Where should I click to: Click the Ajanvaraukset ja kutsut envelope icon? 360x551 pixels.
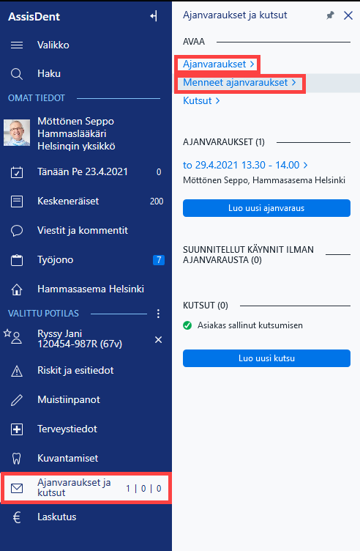tap(17, 488)
